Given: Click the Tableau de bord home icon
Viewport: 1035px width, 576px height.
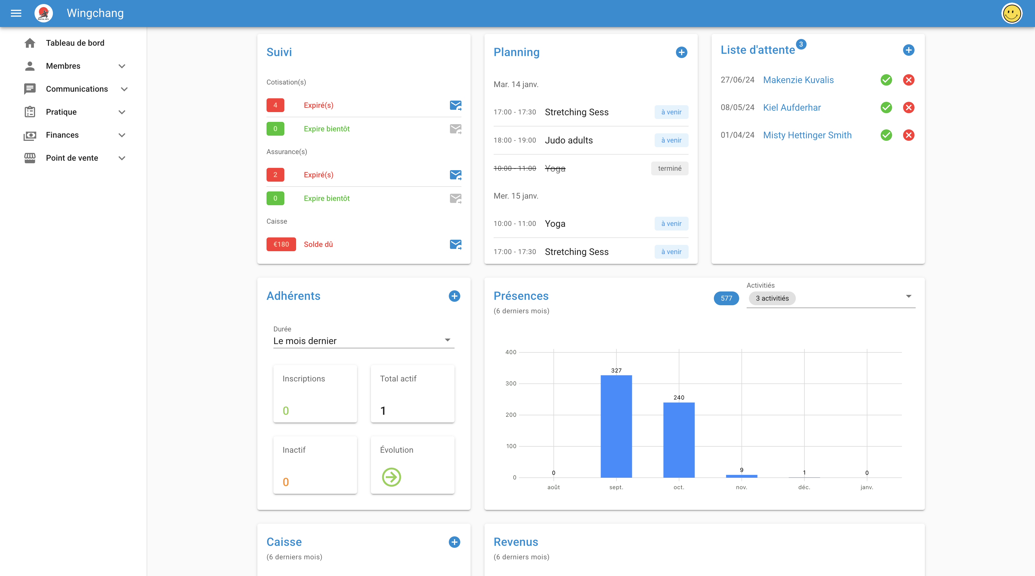Looking at the screenshot, I should [30, 43].
